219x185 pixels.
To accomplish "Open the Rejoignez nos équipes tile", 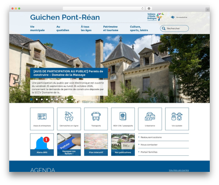I will [69, 144].
